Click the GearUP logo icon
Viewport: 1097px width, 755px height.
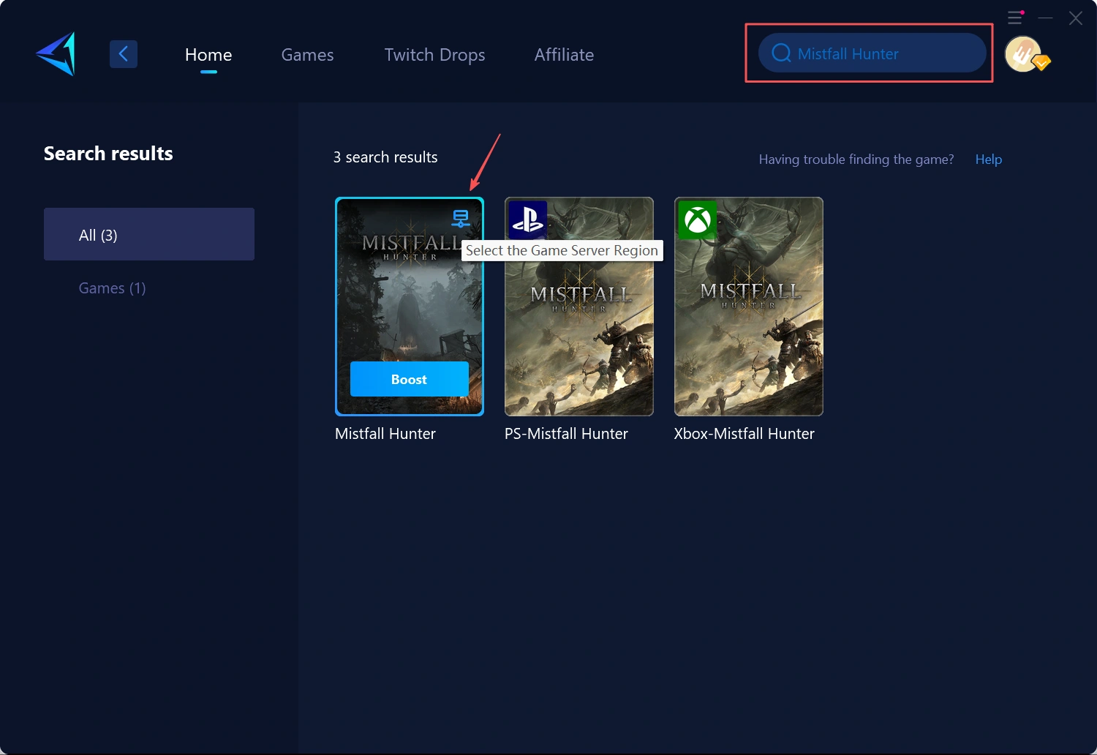[56, 54]
